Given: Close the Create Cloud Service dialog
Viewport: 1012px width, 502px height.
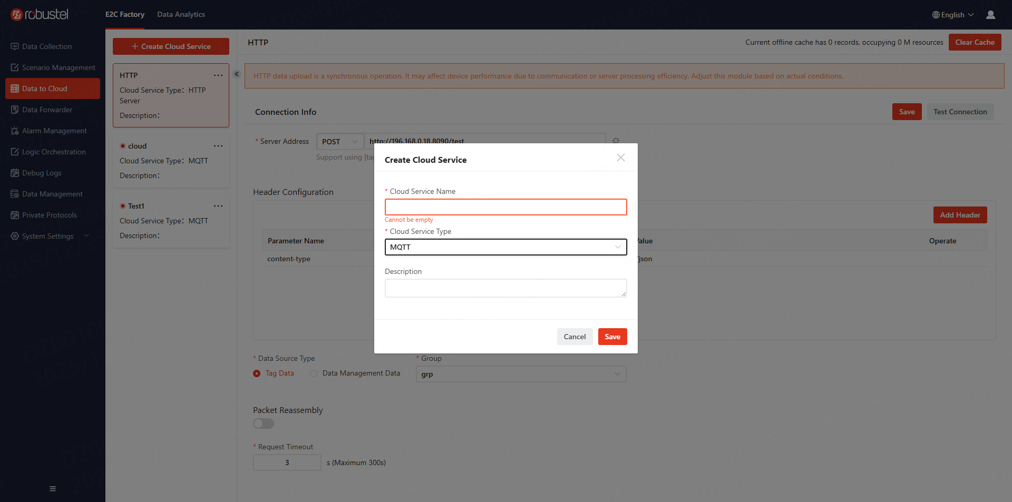Looking at the screenshot, I should (x=621, y=158).
